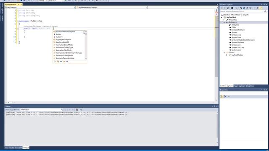
Task: Click the Alphabetical sort icon in Properties panel
Action: pos(225,96)
